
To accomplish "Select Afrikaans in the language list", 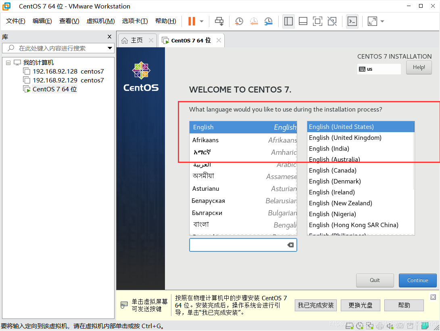I will pos(243,140).
